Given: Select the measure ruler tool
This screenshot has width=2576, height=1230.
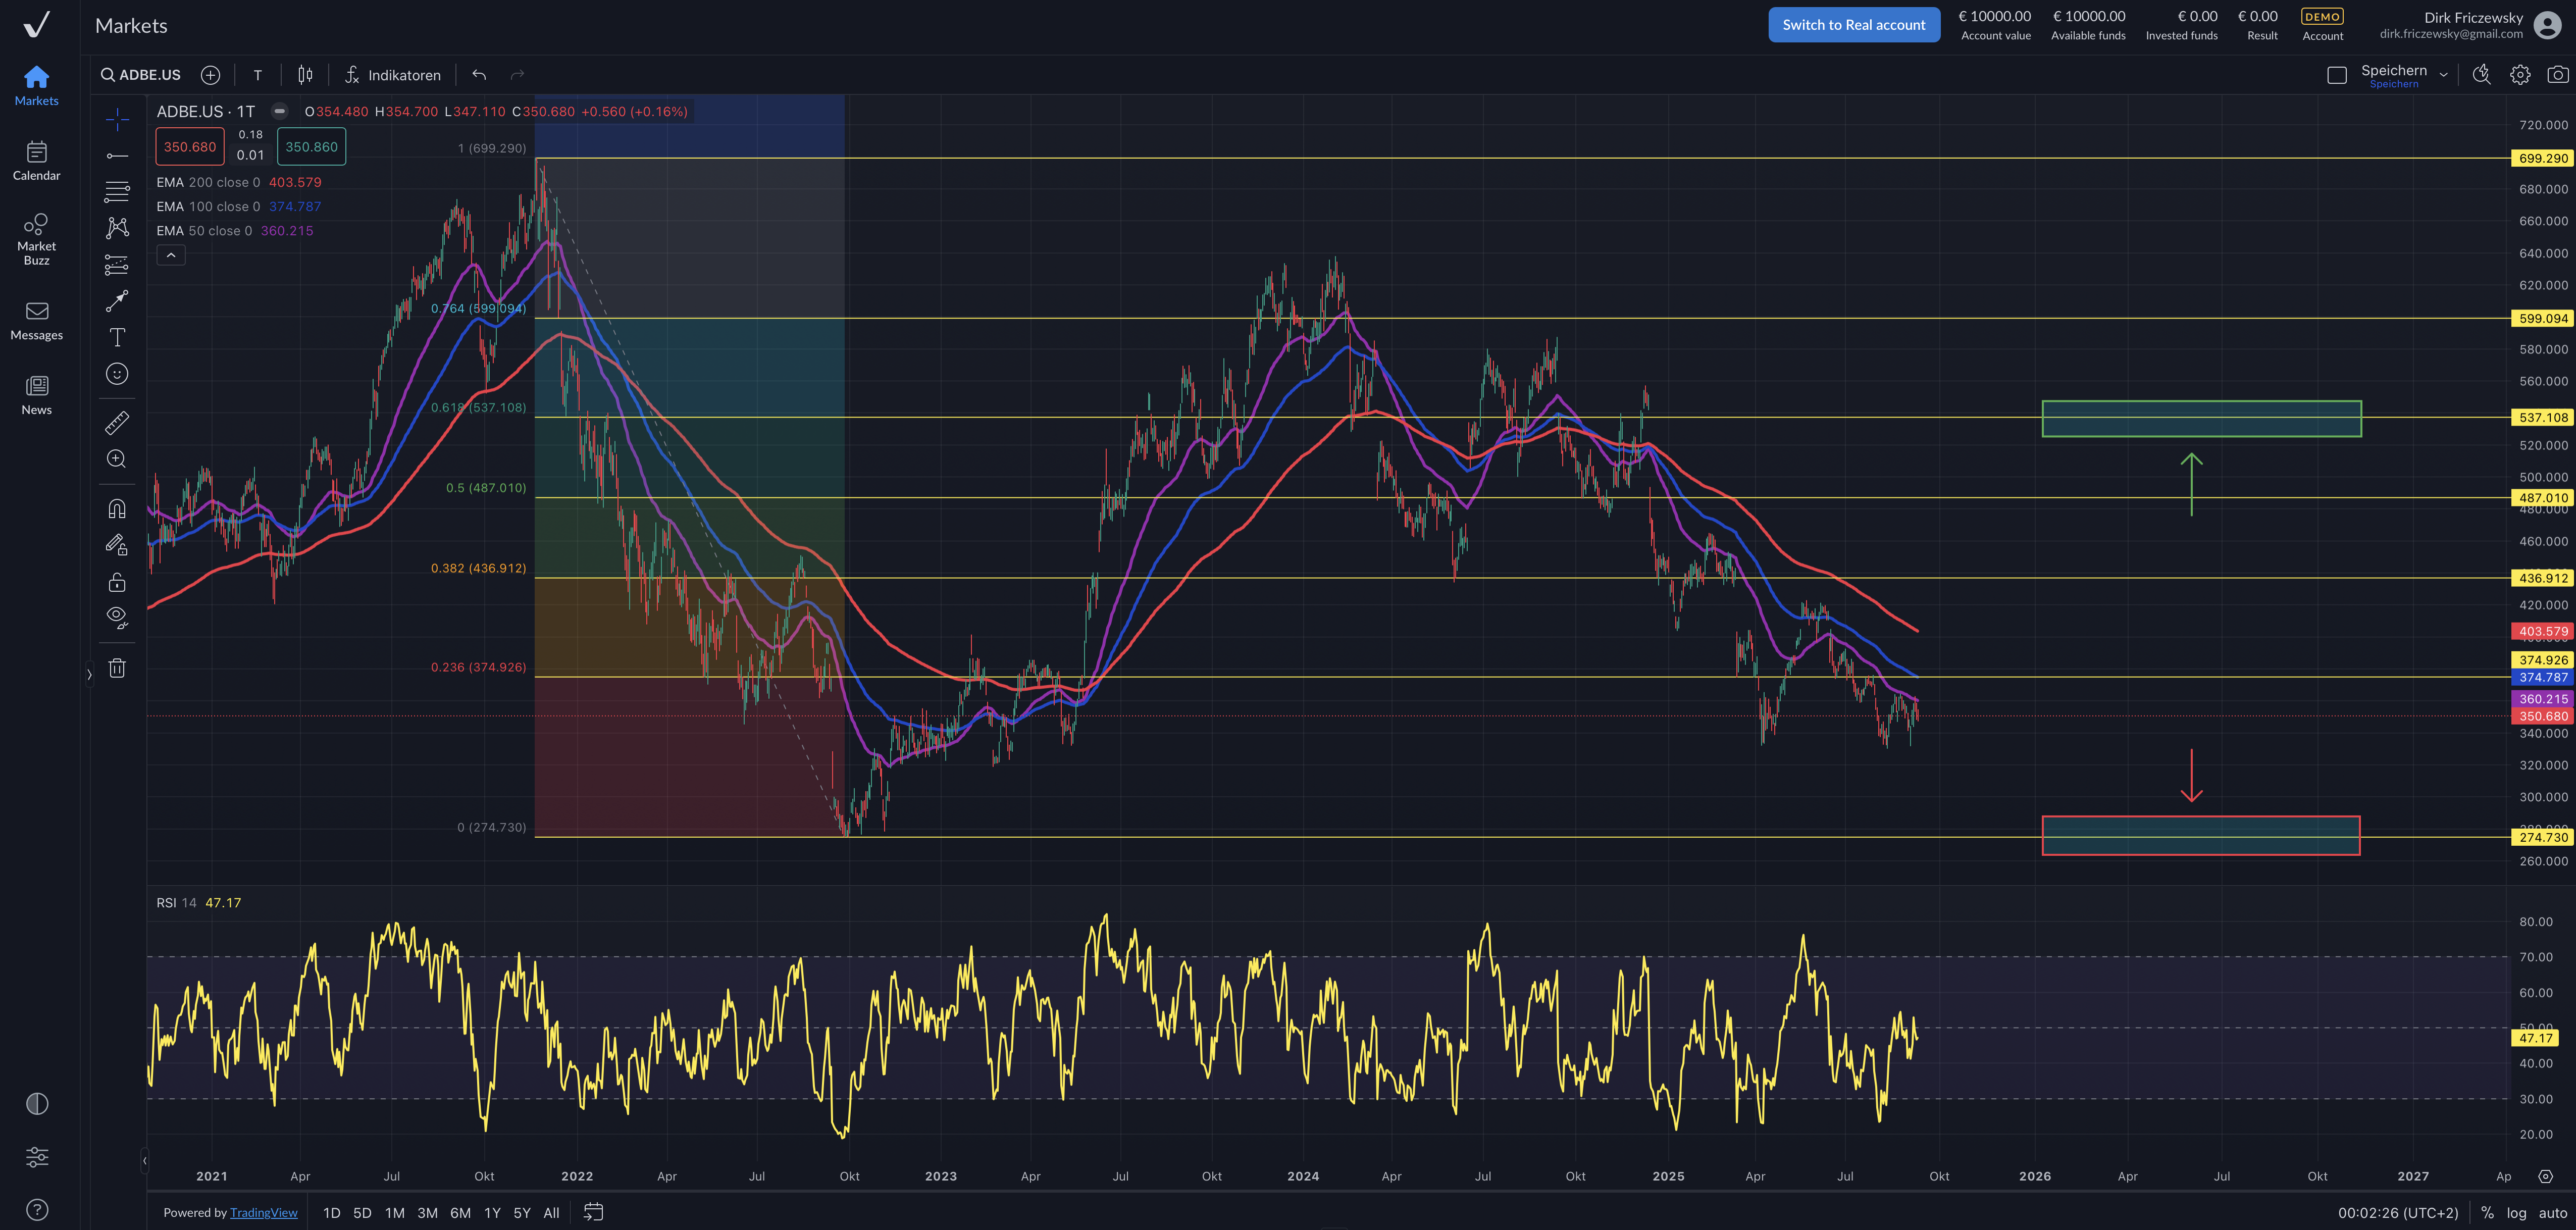Looking at the screenshot, I should [x=117, y=423].
